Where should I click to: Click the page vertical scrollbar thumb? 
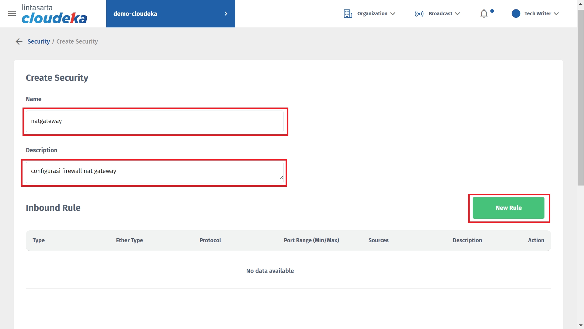pos(580,97)
